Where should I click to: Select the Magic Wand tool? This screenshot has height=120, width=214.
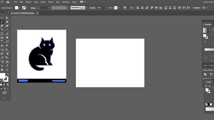coord(2,22)
